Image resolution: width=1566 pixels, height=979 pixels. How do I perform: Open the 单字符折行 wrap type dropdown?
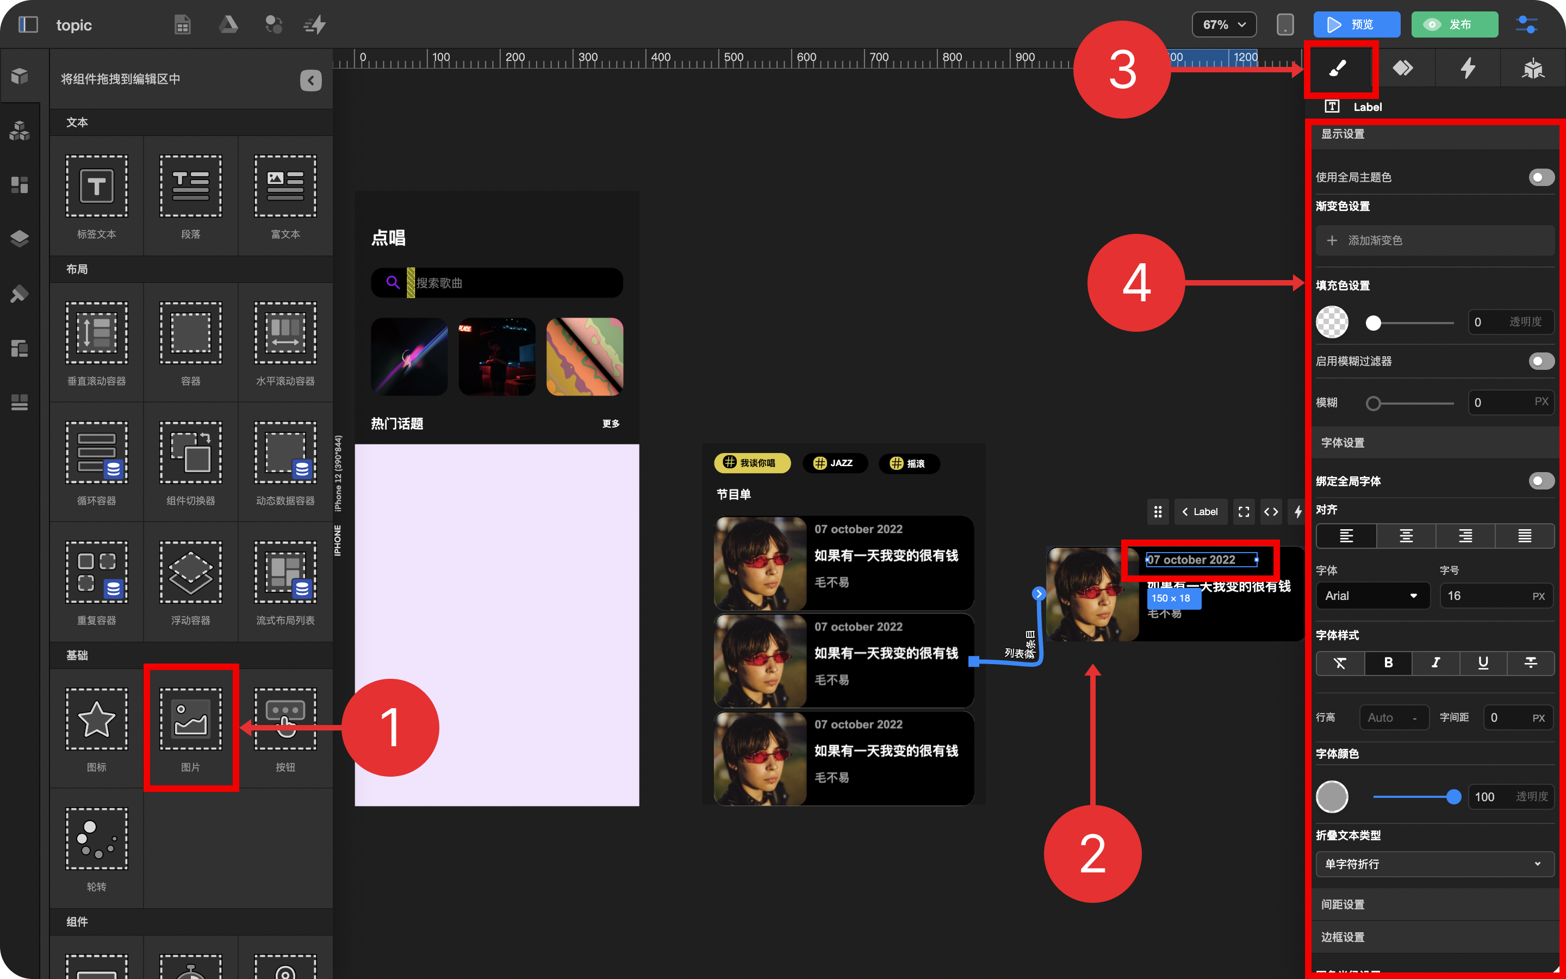point(1434,864)
